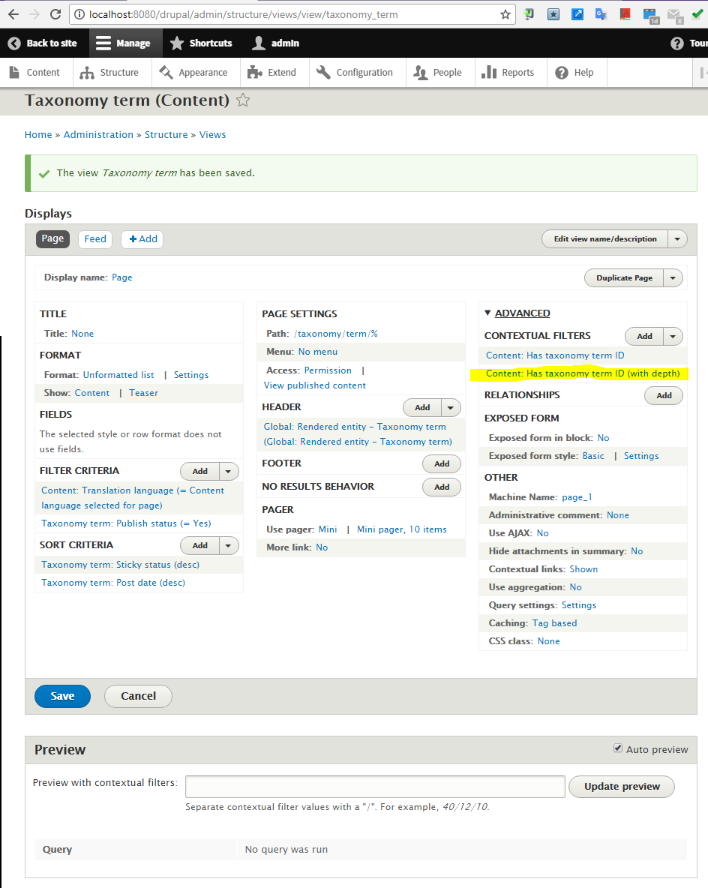Image resolution: width=708 pixels, height=888 pixels.
Task: Switch to the Feed display tab
Action: (94, 238)
